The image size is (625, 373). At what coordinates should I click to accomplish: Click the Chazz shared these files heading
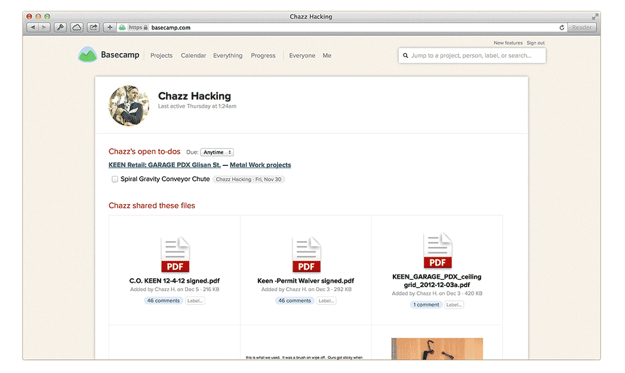[x=152, y=206]
